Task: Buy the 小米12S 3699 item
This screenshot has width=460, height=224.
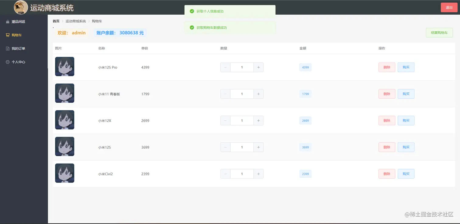Action: tap(406, 147)
